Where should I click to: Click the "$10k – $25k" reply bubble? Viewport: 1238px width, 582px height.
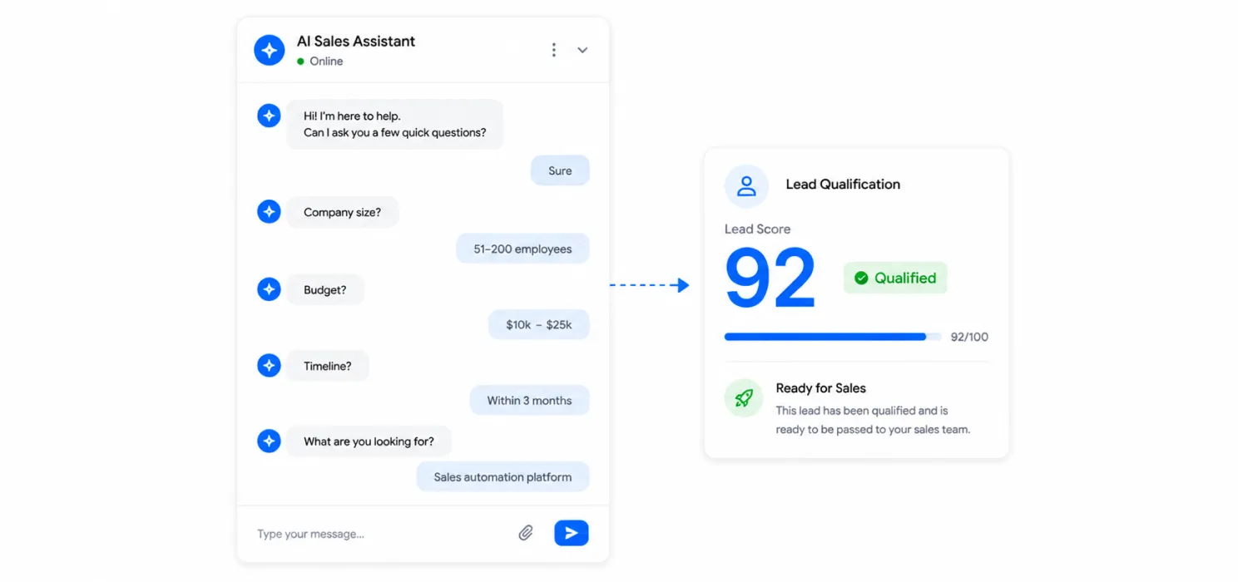[x=539, y=325]
